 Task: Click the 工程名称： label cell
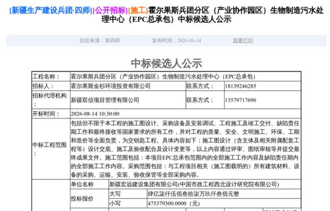click(x=51, y=77)
